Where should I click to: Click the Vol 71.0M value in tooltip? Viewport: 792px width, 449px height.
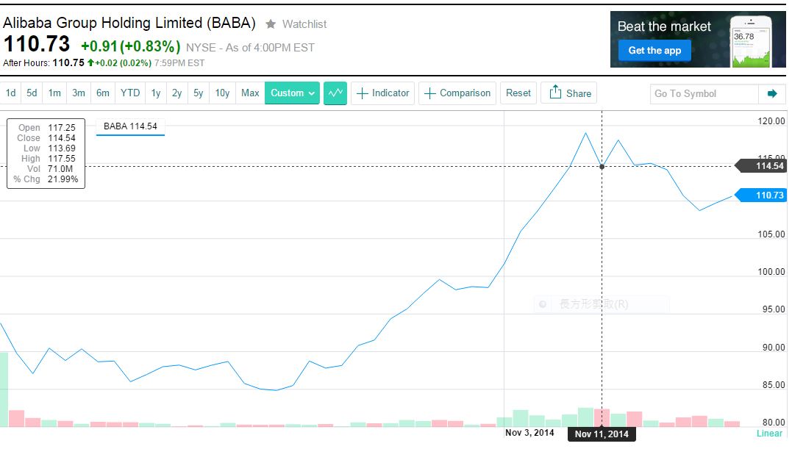60,169
